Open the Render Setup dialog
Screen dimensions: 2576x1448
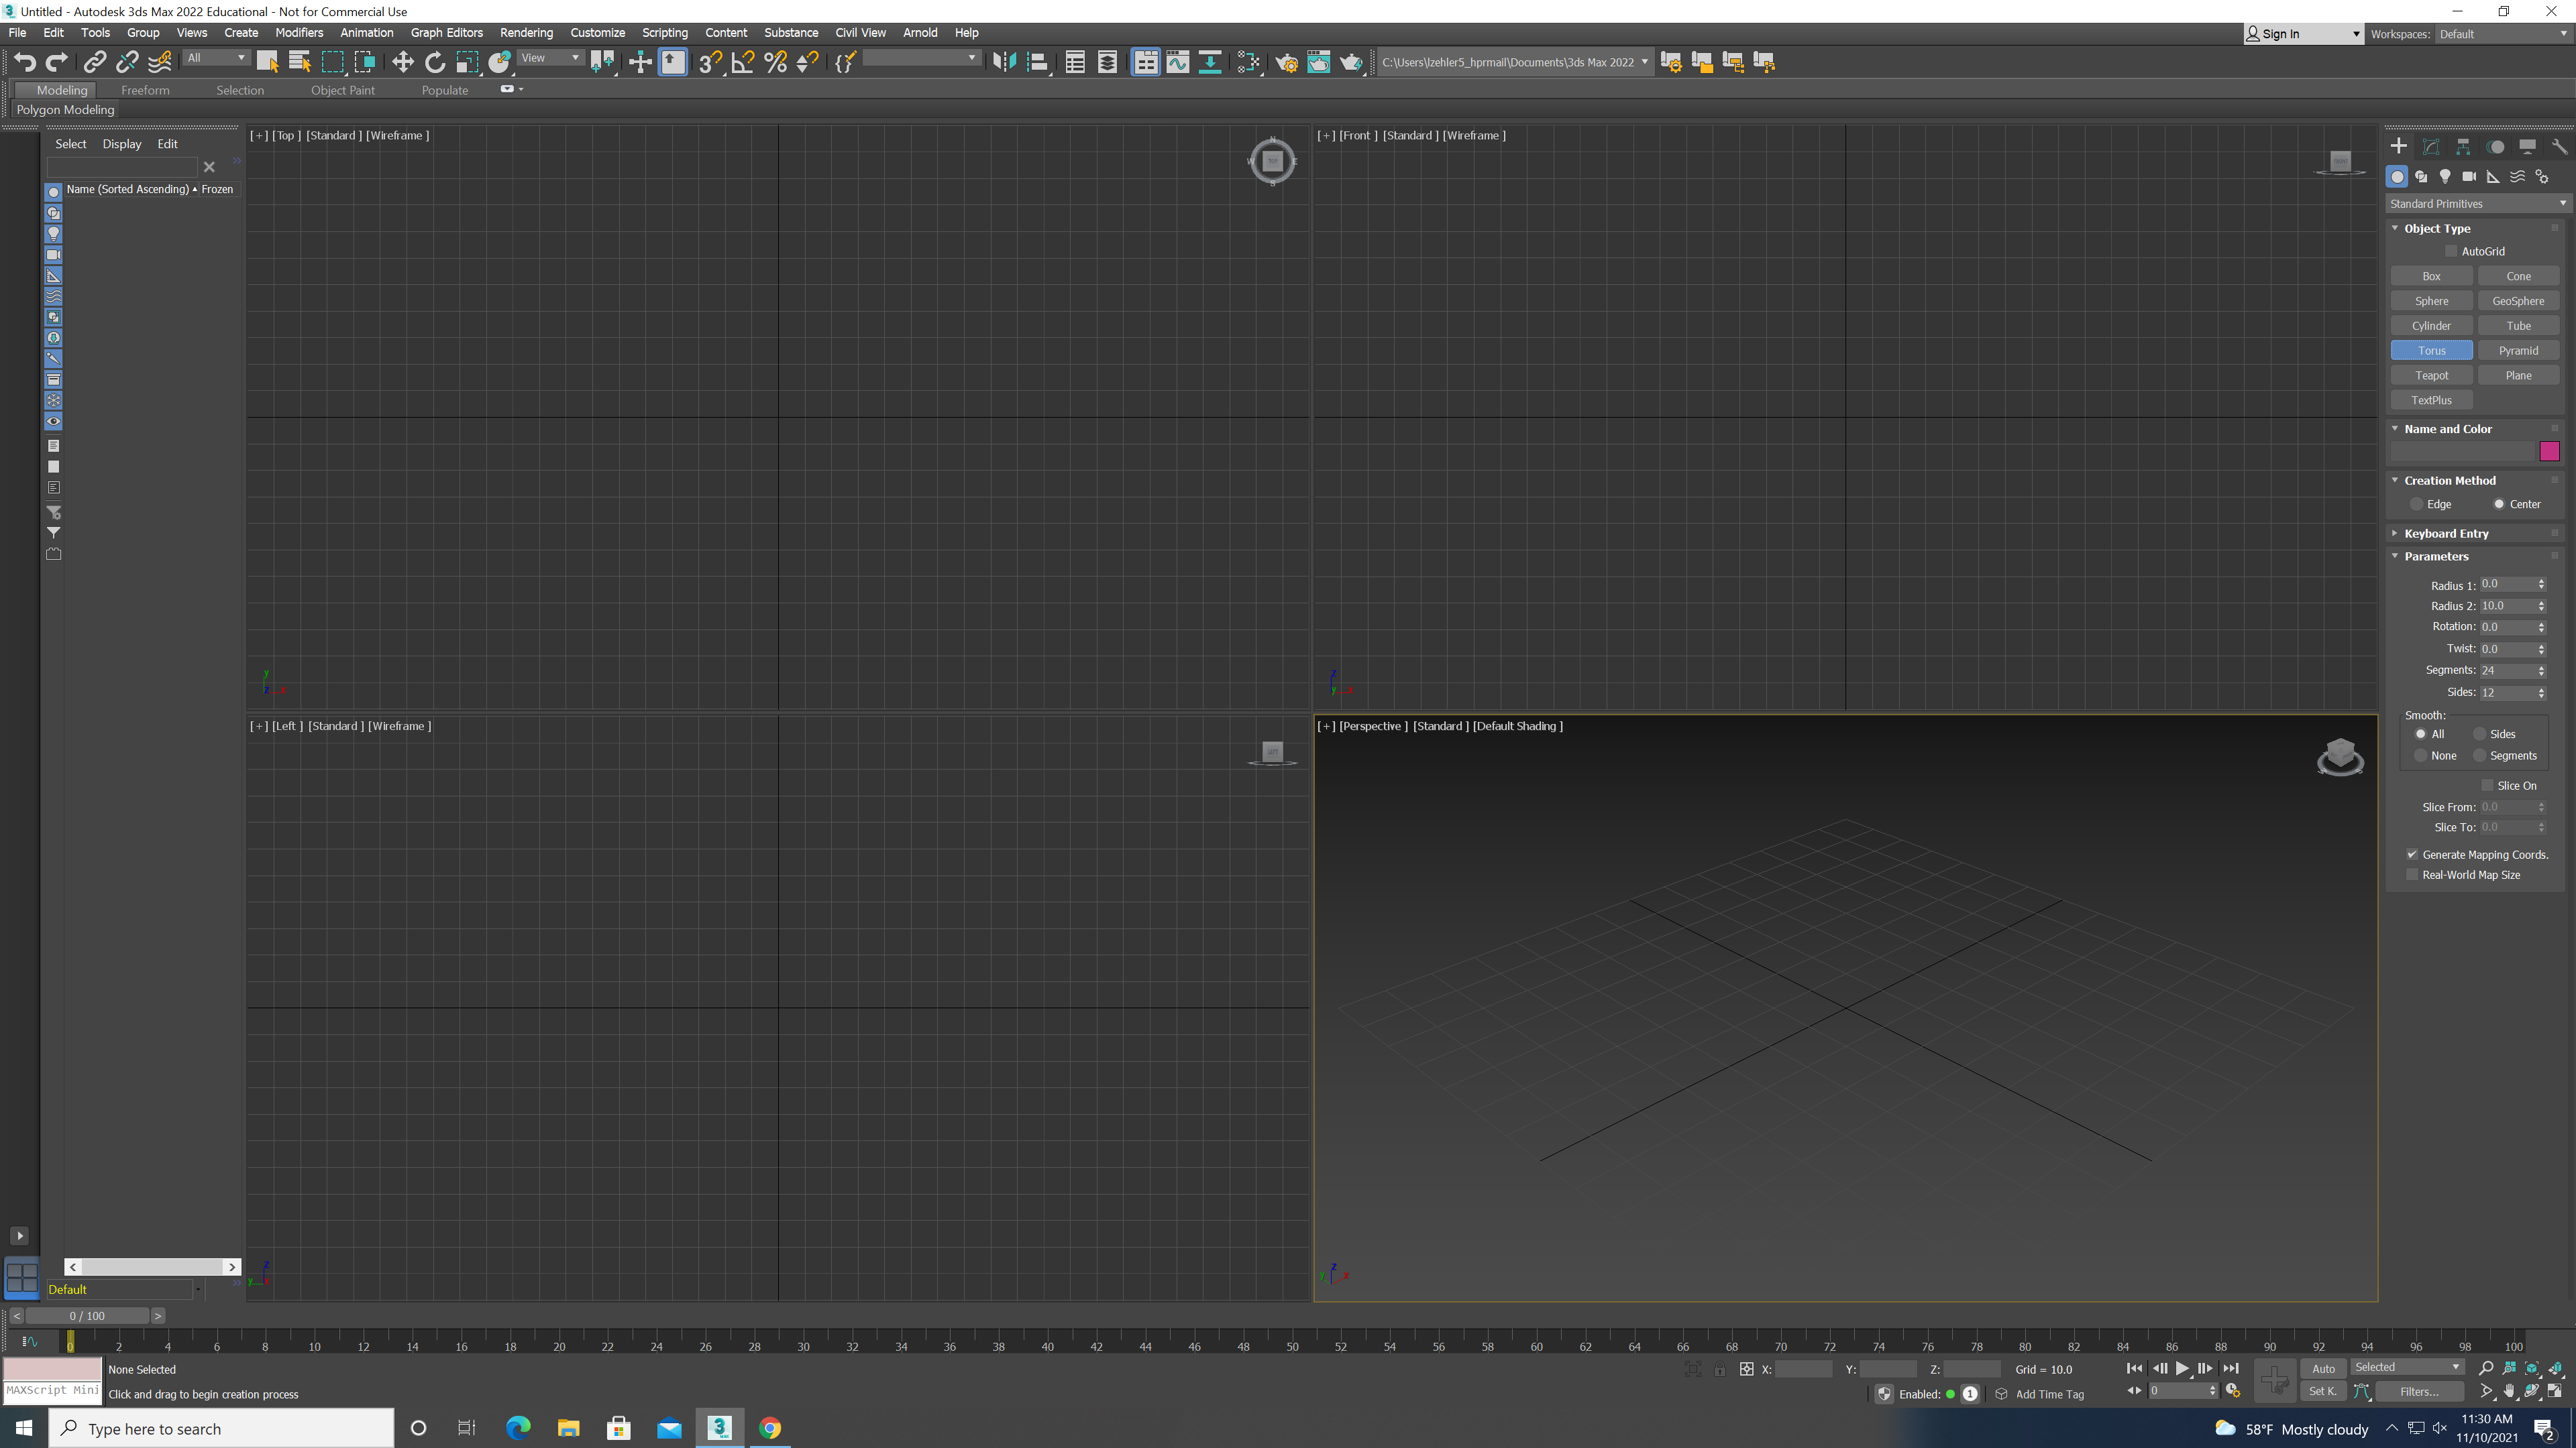pos(1286,62)
